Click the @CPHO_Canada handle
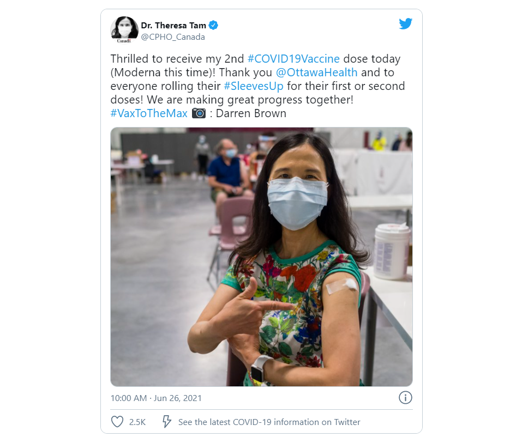Image resolution: width=522 pixels, height=437 pixels. point(173,37)
